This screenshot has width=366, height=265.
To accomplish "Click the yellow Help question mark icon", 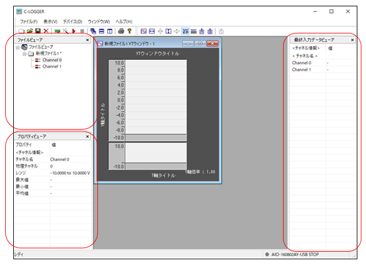I will click(129, 31).
